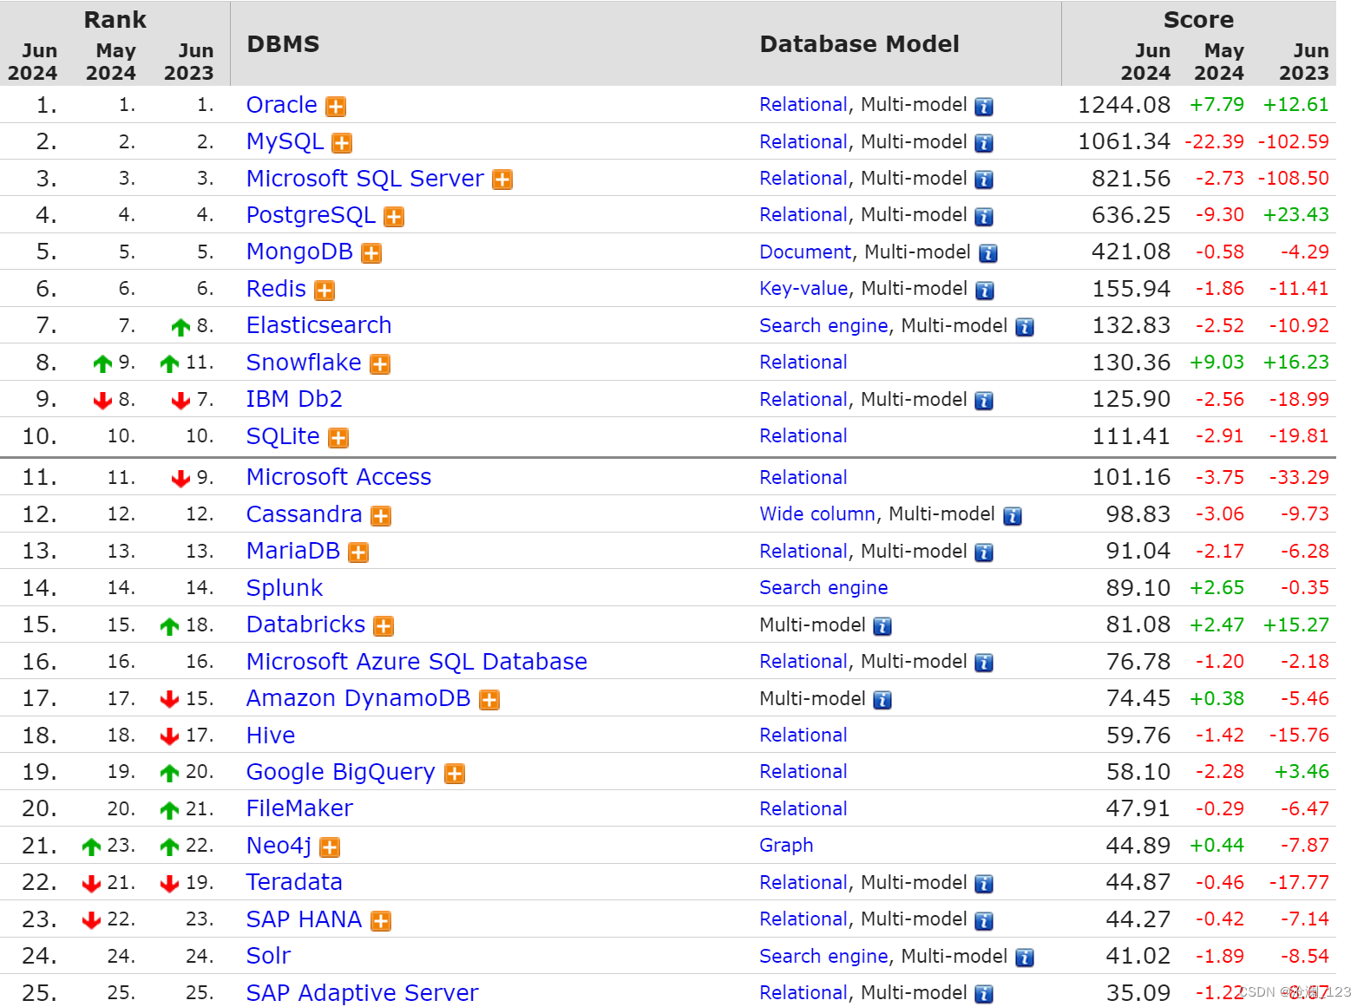The width and height of the screenshot is (1364, 1007).
Task: Click the orange plus icon beside MySQL
Action: click(342, 143)
